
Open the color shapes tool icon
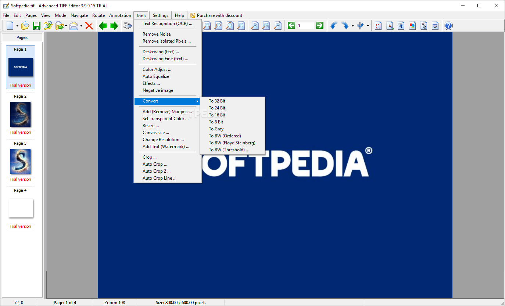pyautogui.click(x=412, y=26)
